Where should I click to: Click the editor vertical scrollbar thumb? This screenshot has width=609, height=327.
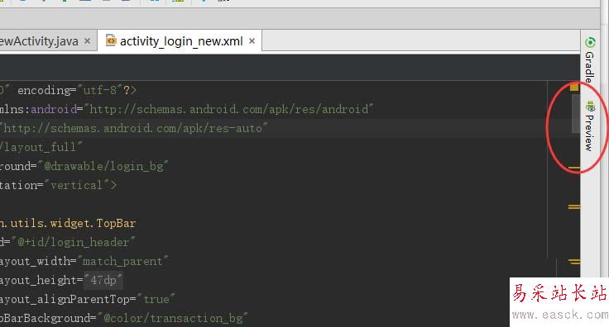(575, 112)
